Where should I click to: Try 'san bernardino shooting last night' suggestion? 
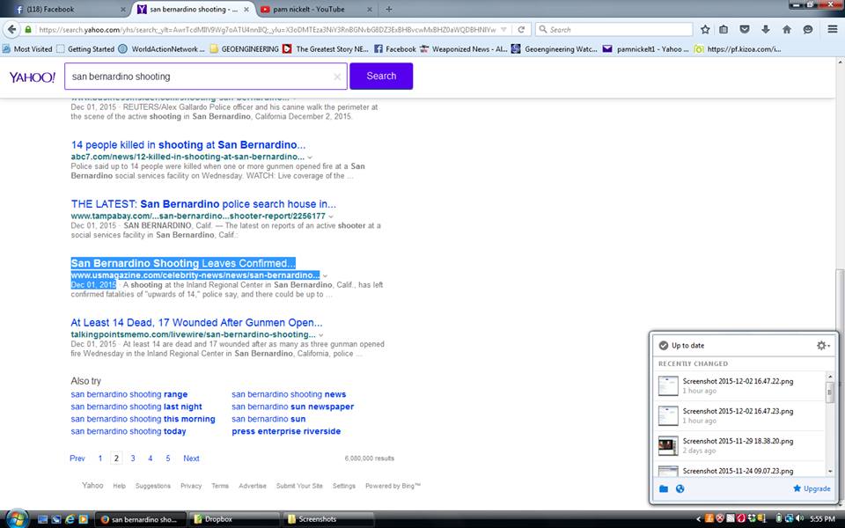pyautogui.click(x=136, y=407)
